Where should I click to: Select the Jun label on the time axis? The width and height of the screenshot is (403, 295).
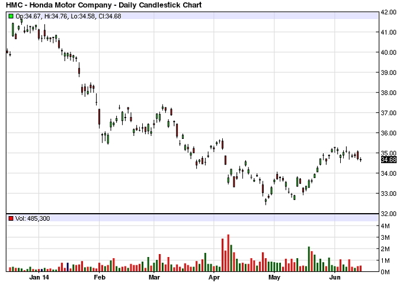point(334,277)
